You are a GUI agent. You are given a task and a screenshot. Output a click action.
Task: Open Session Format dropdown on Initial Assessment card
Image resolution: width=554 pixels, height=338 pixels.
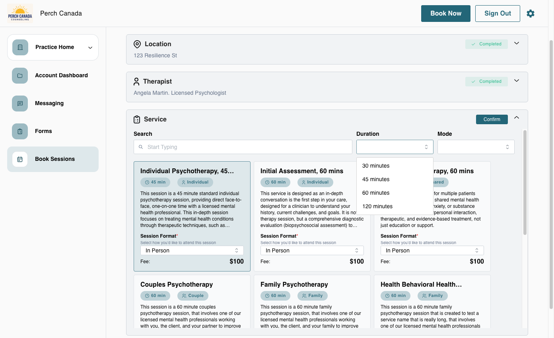coord(312,250)
